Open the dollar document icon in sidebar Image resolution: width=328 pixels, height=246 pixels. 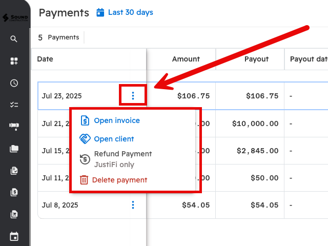click(x=14, y=193)
